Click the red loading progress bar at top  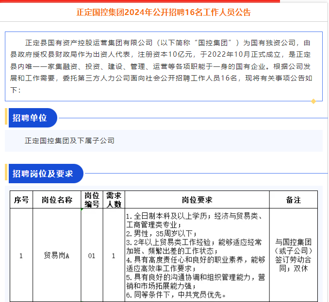tap(140, 1)
